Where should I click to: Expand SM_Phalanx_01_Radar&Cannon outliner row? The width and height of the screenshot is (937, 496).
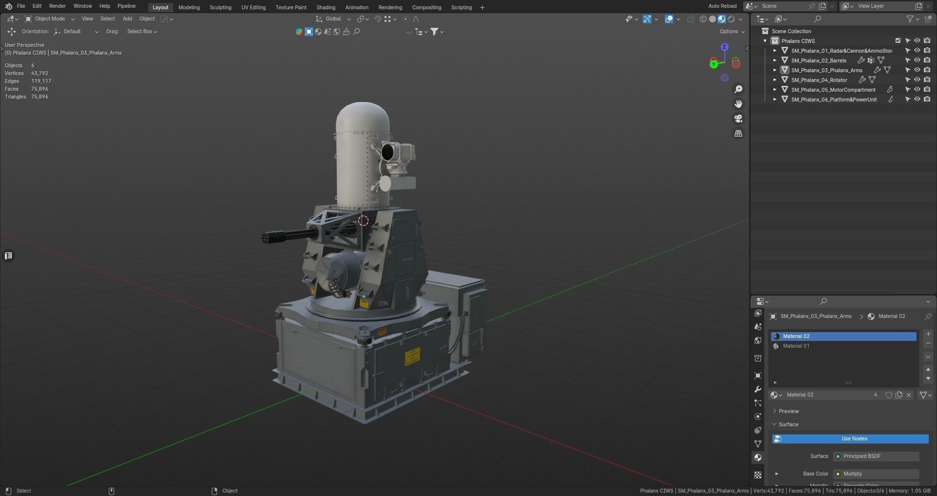[774, 51]
